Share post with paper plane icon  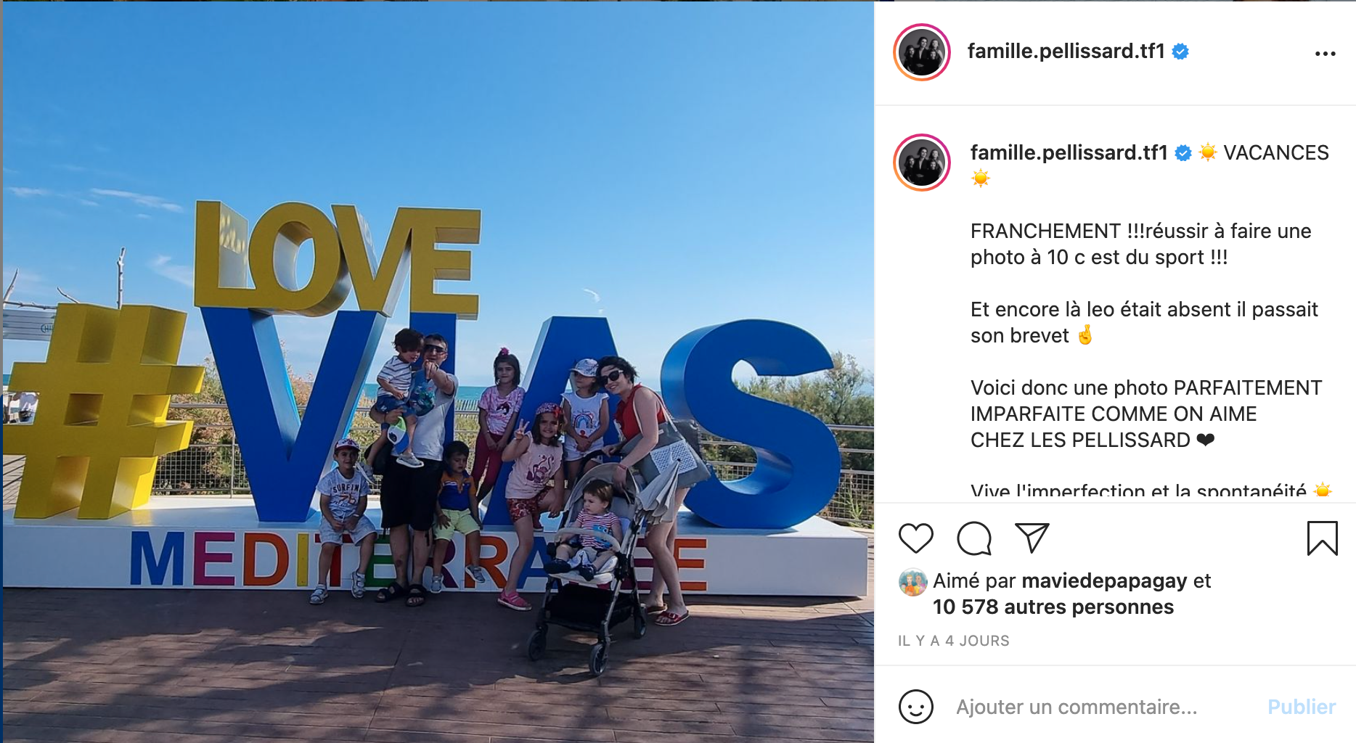point(1032,538)
